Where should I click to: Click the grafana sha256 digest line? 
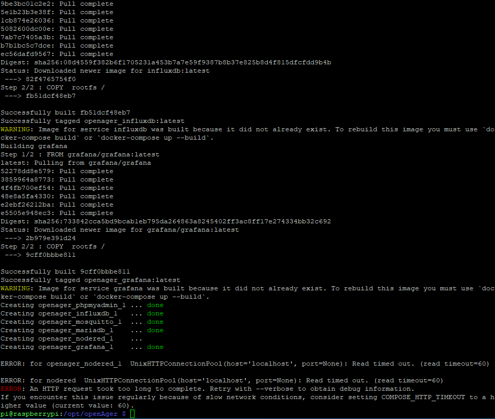click(165, 222)
